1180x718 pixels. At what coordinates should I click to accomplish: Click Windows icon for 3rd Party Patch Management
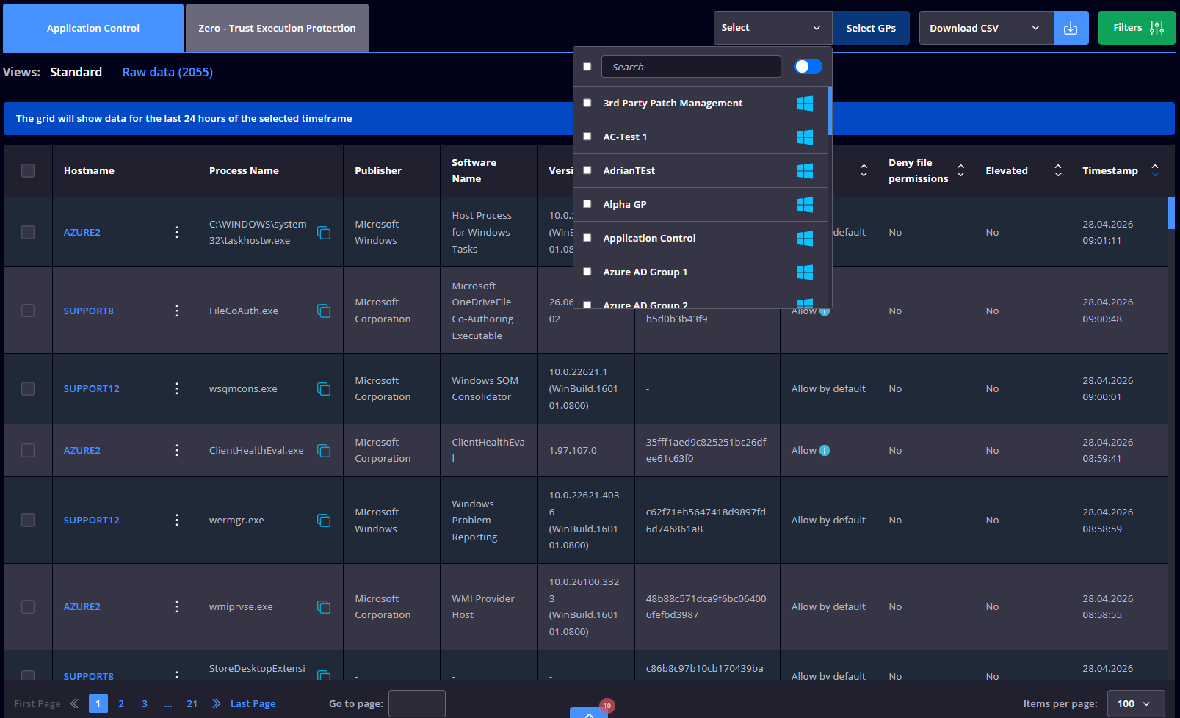coord(805,104)
